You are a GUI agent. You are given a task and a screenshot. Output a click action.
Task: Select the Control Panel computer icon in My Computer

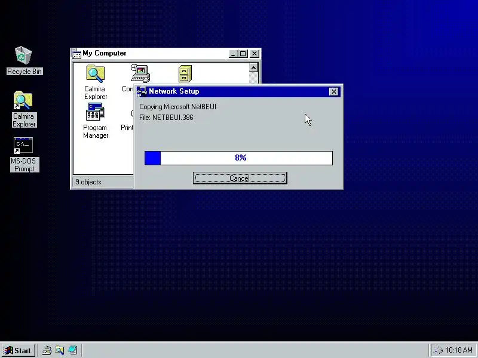(x=140, y=73)
